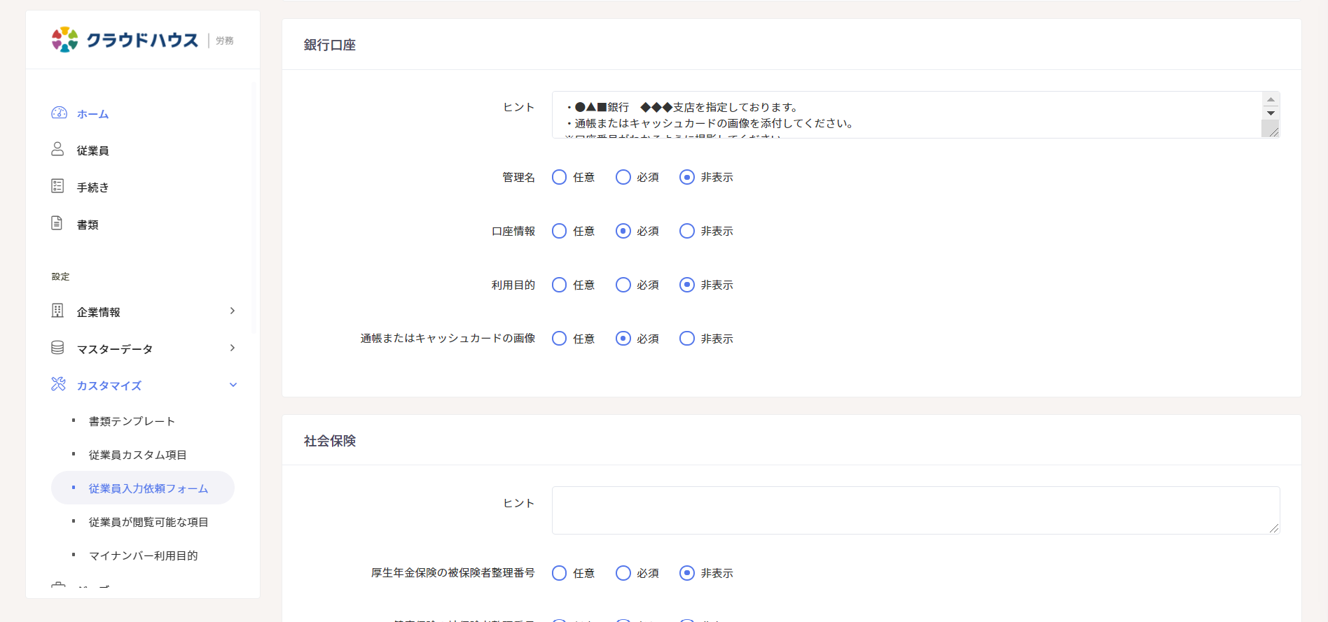Click the 設定 sidebar group label
Screen dimensions: 1328x622
click(61, 276)
